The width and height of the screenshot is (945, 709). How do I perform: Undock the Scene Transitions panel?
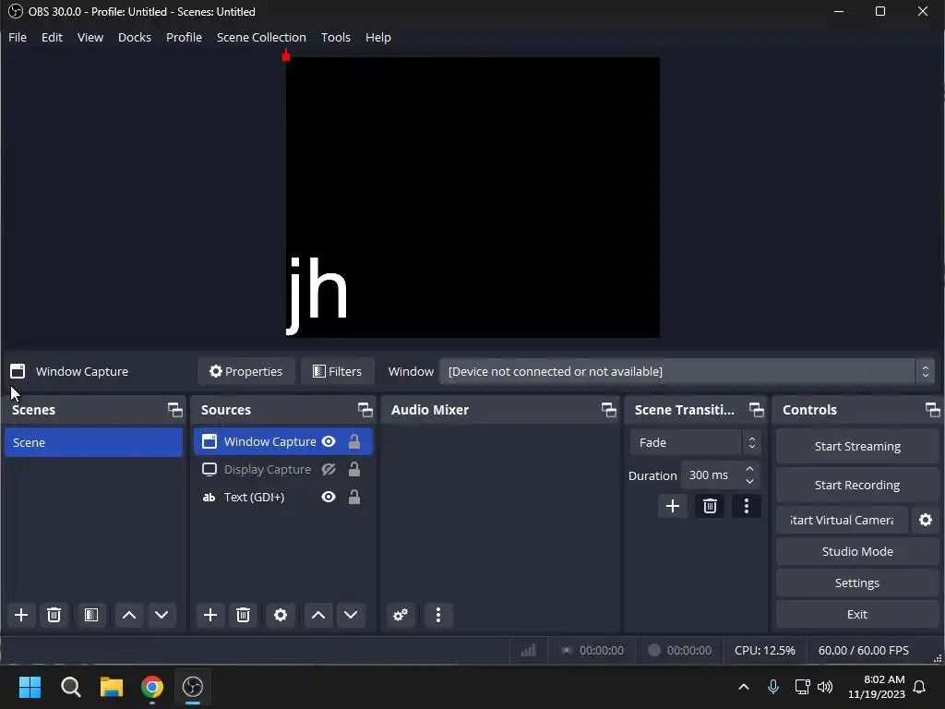pyautogui.click(x=757, y=410)
